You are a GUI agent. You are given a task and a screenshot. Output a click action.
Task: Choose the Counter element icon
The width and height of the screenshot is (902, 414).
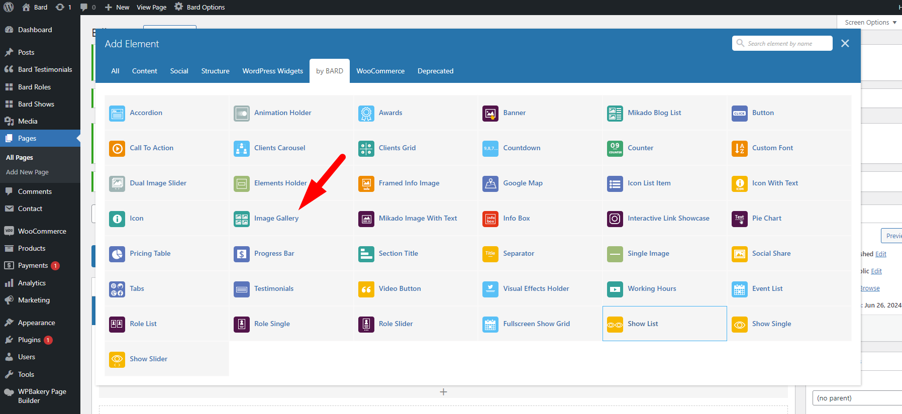coord(615,148)
